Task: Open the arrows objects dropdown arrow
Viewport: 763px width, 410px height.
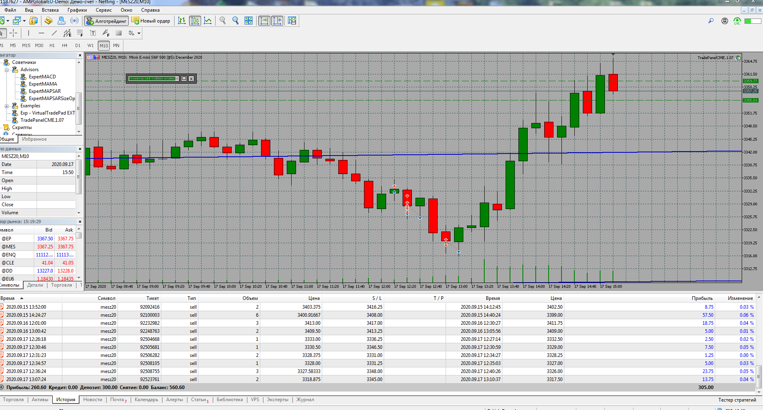Action: coord(139,33)
